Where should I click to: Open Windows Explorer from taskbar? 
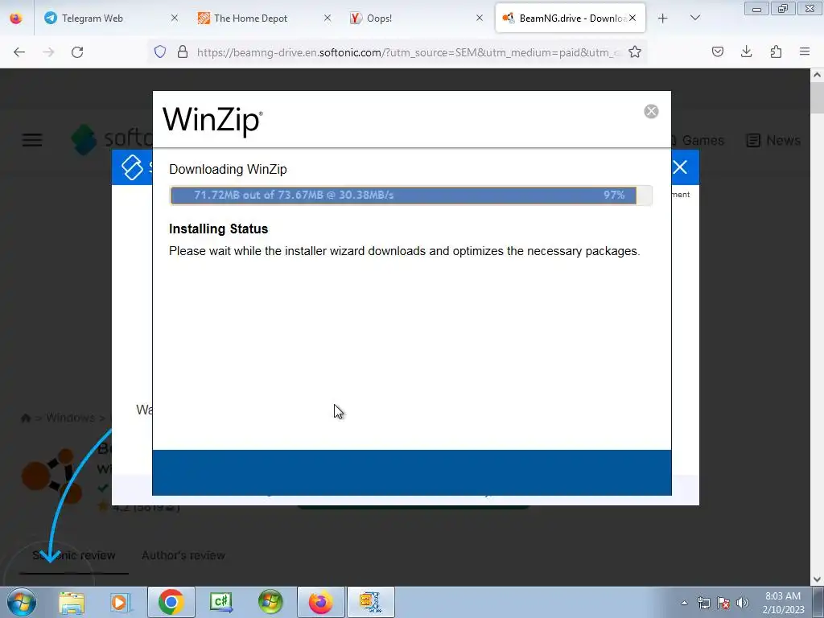pyautogui.click(x=72, y=602)
